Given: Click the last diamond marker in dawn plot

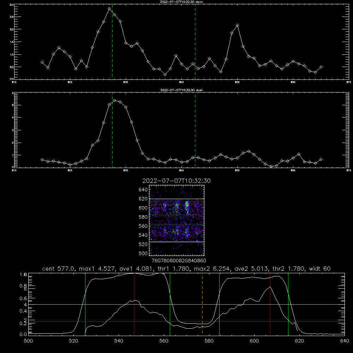Looking at the screenshot, I should 321,67.
